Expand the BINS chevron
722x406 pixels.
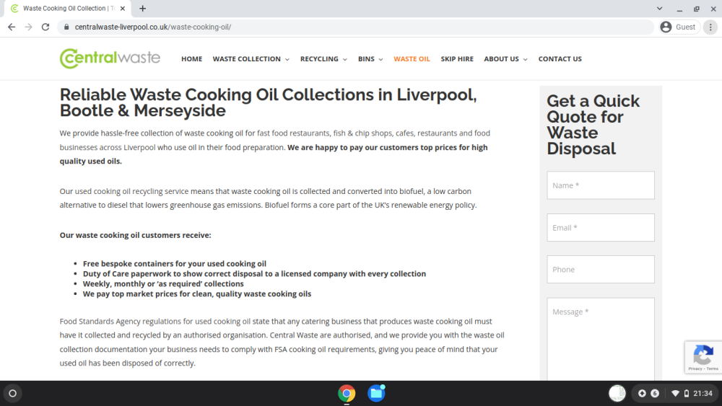coord(380,59)
